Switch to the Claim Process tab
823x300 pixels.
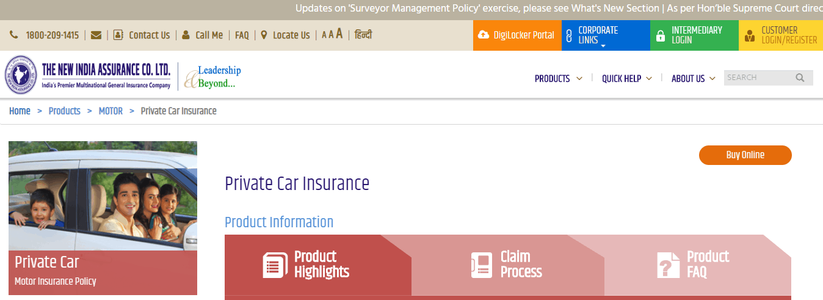(x=508, y=265)
